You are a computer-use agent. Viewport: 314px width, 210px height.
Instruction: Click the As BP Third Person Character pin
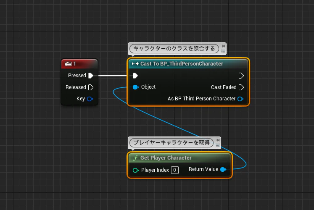tap(240, 99)
